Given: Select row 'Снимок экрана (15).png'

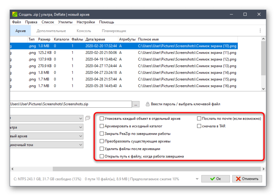Looking at the screenshot, I should (x=124, y=79).
